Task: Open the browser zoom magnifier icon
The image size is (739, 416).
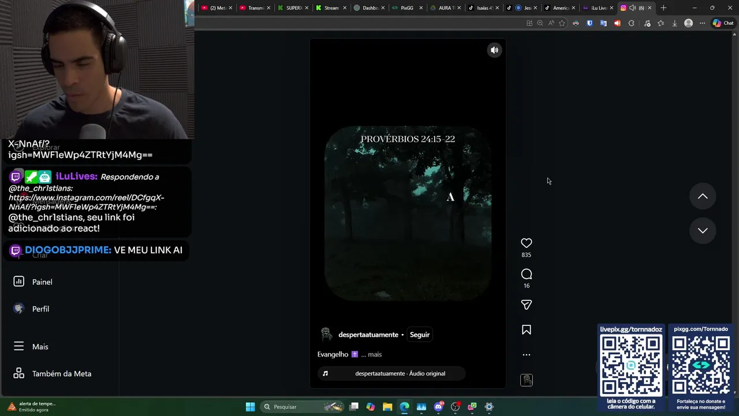Action: click(x=540, y=23)
